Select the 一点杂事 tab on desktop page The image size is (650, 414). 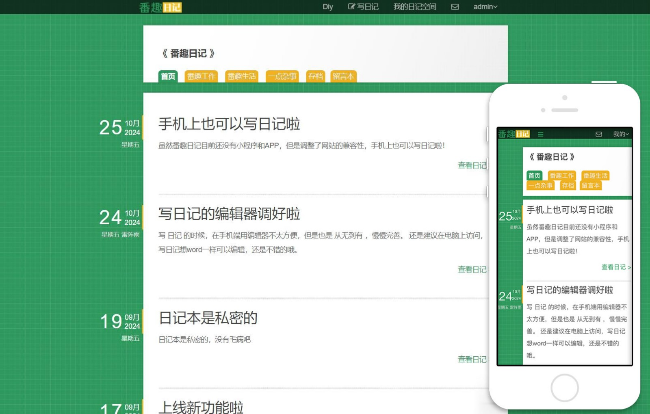(x=282, y=76)
